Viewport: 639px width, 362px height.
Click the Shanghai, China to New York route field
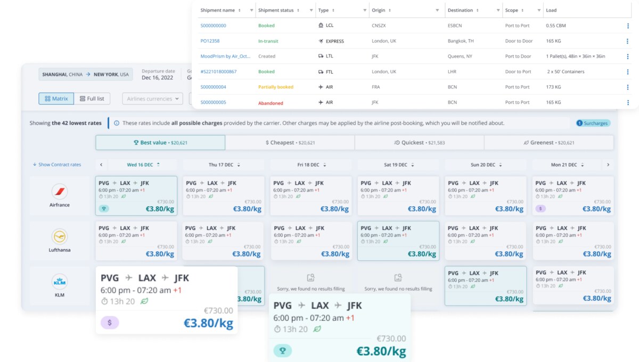pos(86,75)
